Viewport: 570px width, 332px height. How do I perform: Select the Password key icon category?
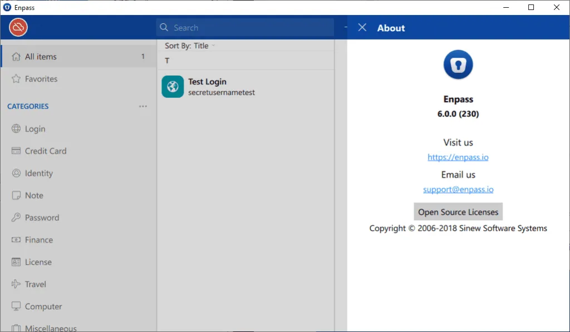click(x=16, y=217)
